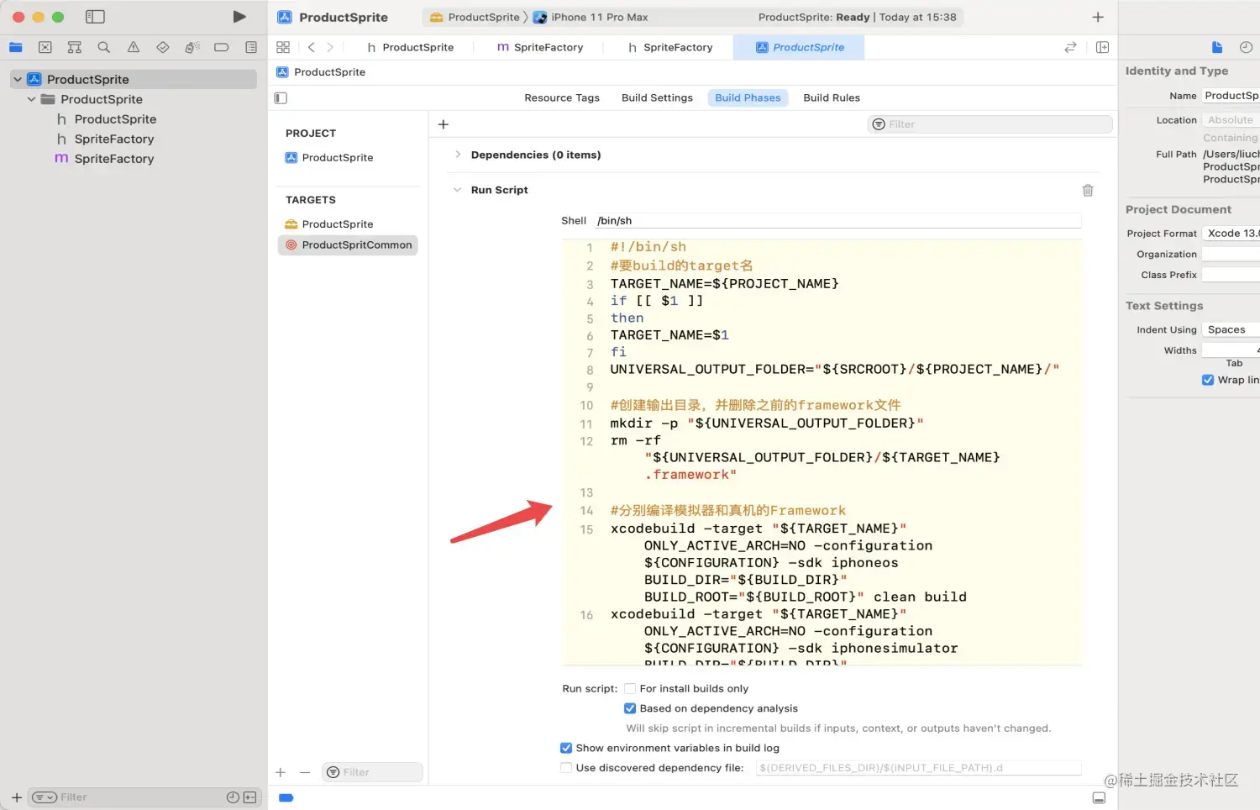
Task: Add a new target with plus button
Action: click(x=281, y=772)
